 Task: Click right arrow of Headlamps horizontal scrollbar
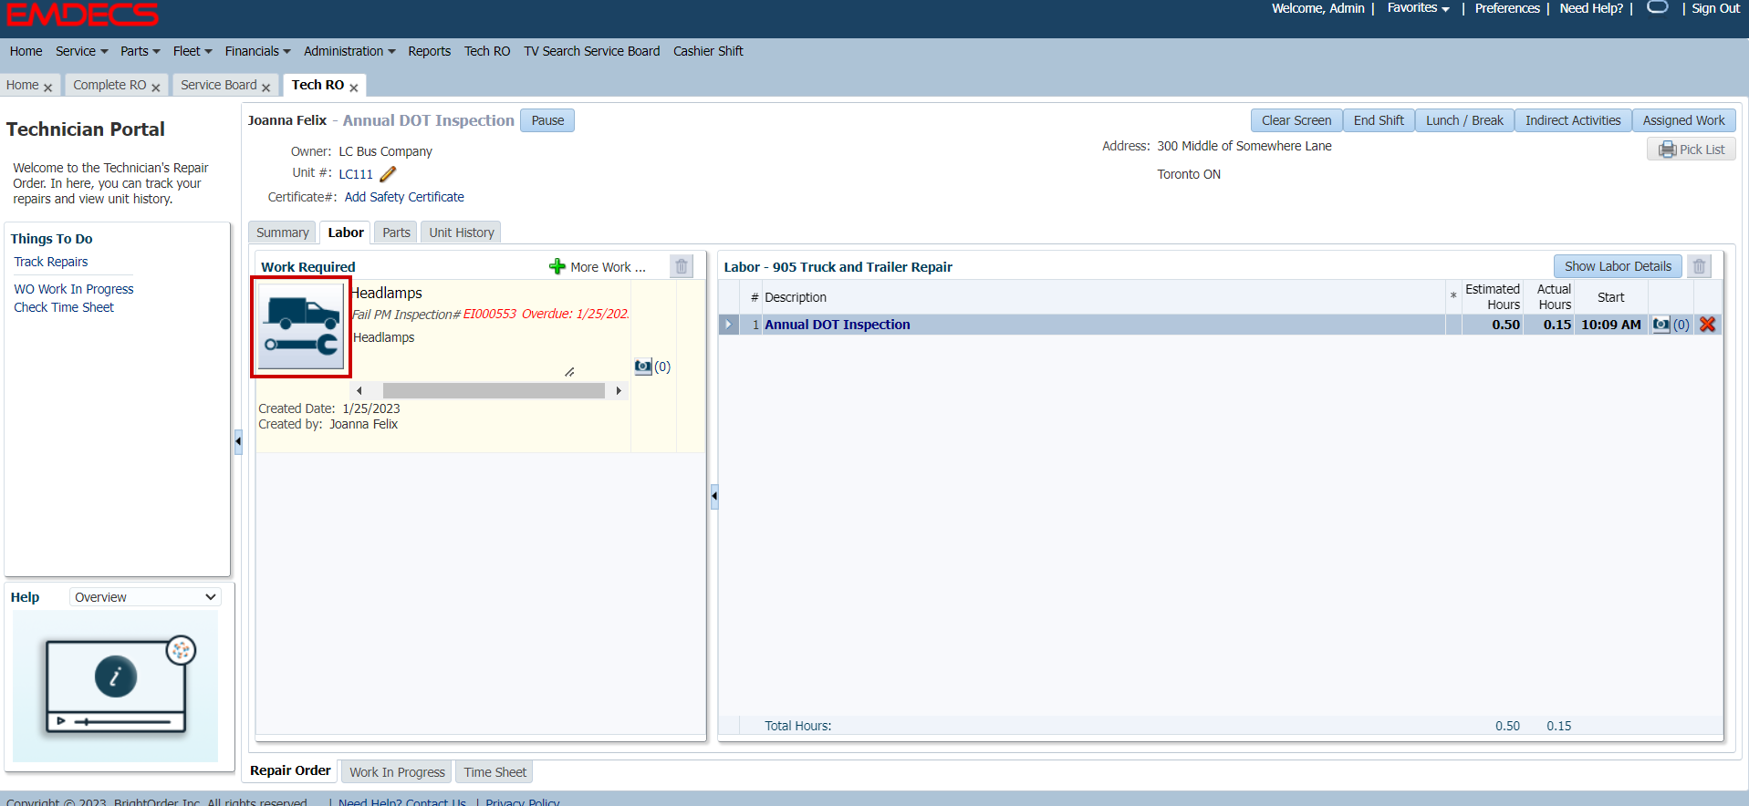pyautogui.click(x=619, y=390)
